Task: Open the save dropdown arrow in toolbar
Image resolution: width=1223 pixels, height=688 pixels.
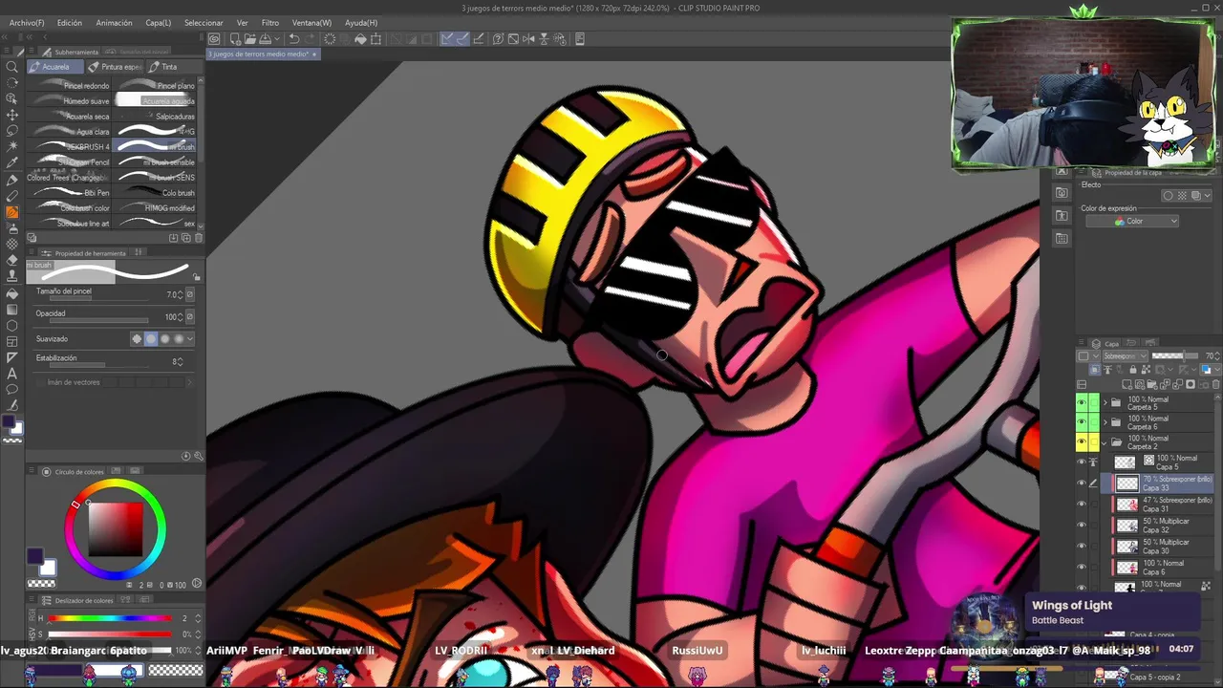Action: coord(275,39)
